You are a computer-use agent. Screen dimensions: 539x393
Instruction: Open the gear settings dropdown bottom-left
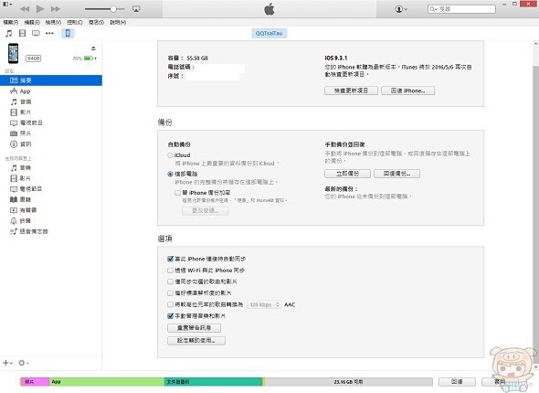[24, 363]
